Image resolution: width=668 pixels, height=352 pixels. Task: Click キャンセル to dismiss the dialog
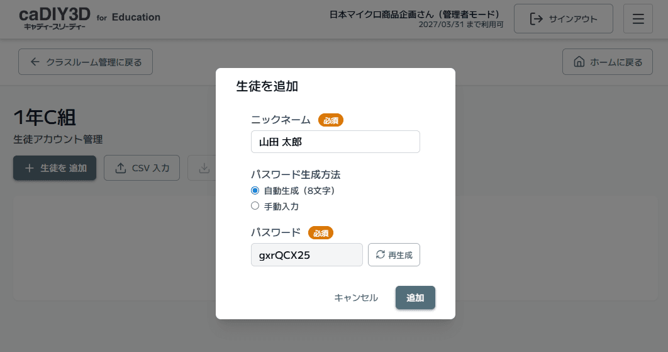pyautogui.click(x=356, y=297)
